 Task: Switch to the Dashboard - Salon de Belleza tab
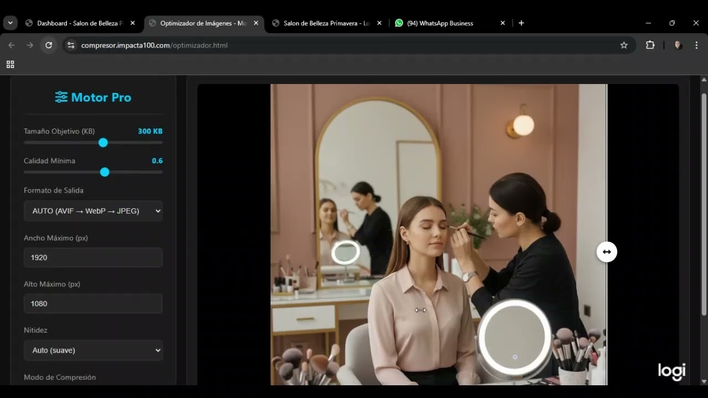(79, 23)
